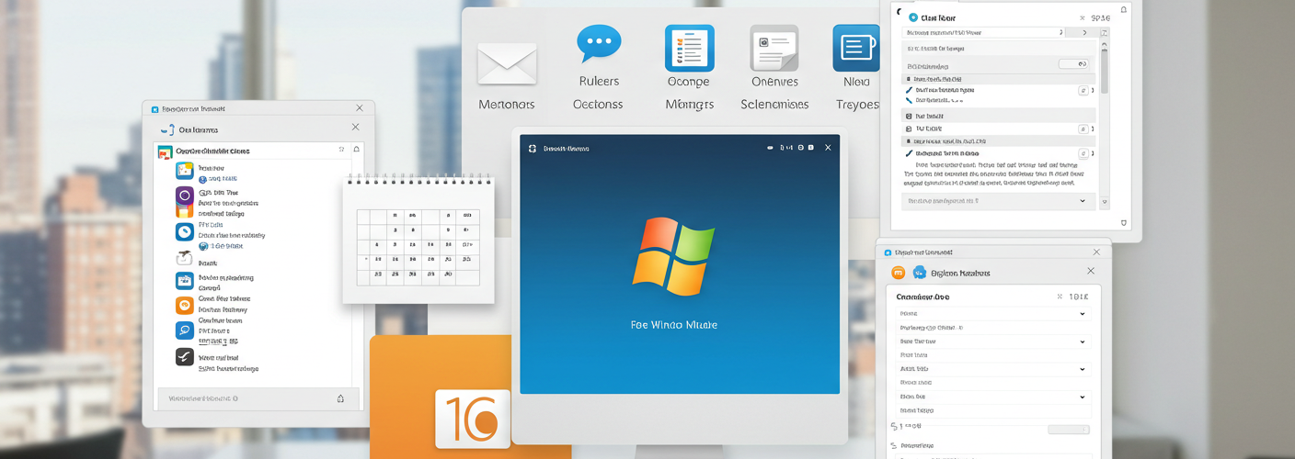Click the text 'Foe Windo Muate' in center window

pos(673,325)
